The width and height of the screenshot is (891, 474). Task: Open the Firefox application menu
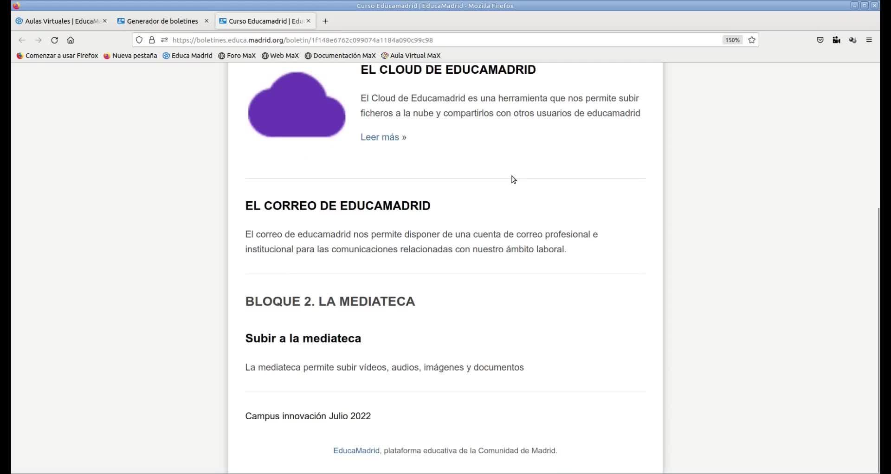(869, 40)
